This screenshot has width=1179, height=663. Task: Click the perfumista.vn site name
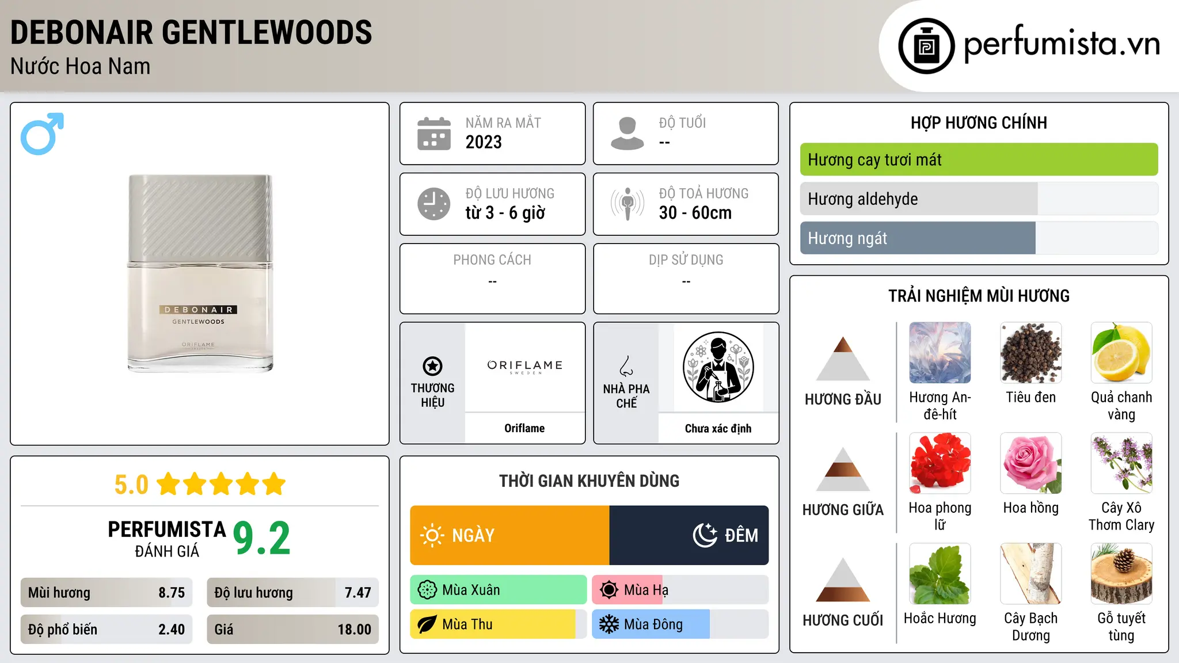[x=1062, y=45]
